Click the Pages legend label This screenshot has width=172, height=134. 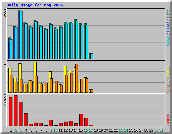pos(168,41)
